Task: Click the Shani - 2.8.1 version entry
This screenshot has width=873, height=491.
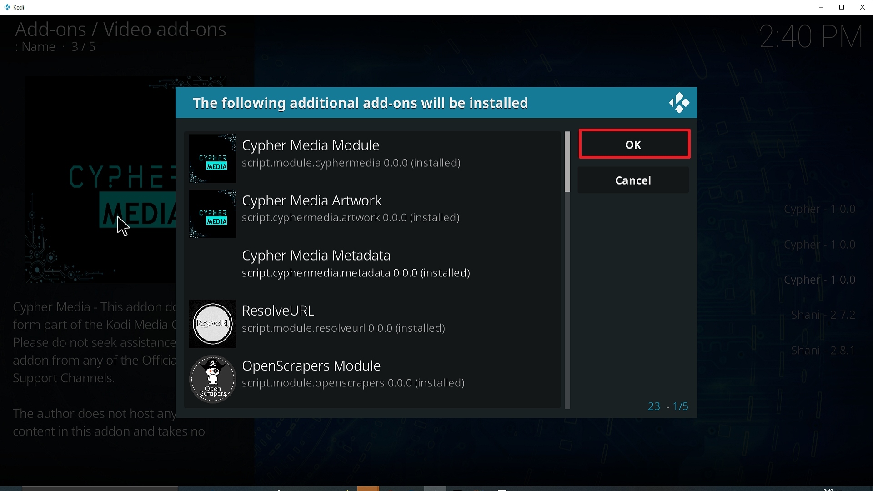Action: coord(823,351)
